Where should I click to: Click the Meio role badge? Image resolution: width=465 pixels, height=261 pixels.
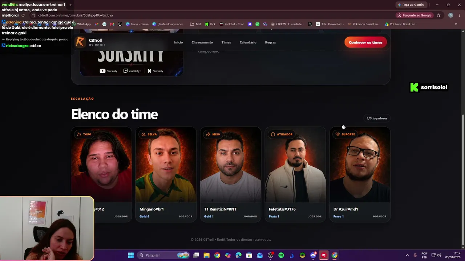point(213,134)
